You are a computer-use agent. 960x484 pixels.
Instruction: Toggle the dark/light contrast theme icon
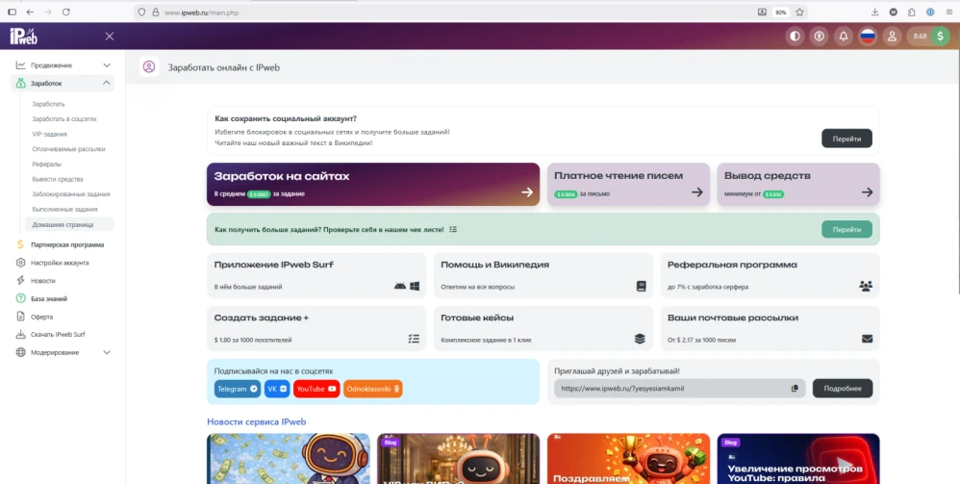(795, 37)
